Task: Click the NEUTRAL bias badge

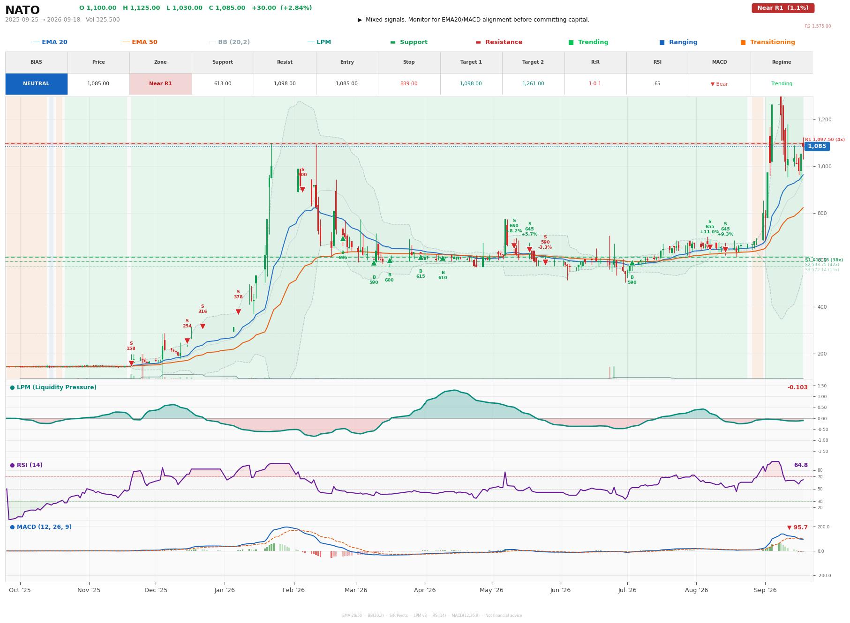Action: click(x=36, y=84)
